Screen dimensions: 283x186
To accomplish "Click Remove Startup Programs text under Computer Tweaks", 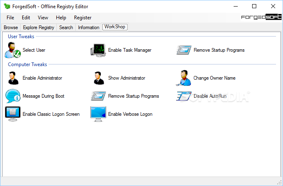I will tap(134, 96).
